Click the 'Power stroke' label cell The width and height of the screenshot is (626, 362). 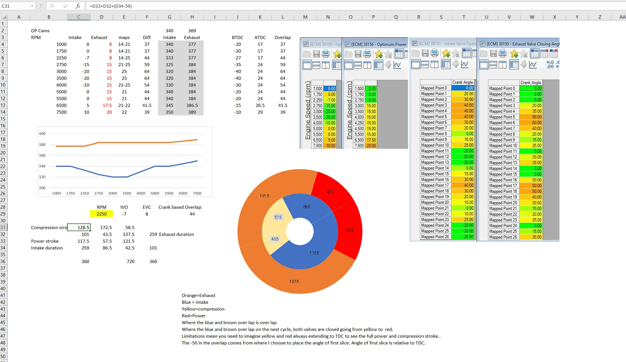tap(45, 241)
